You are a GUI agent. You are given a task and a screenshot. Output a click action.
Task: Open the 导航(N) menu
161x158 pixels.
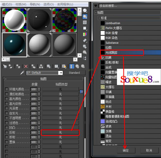point(35,5)
